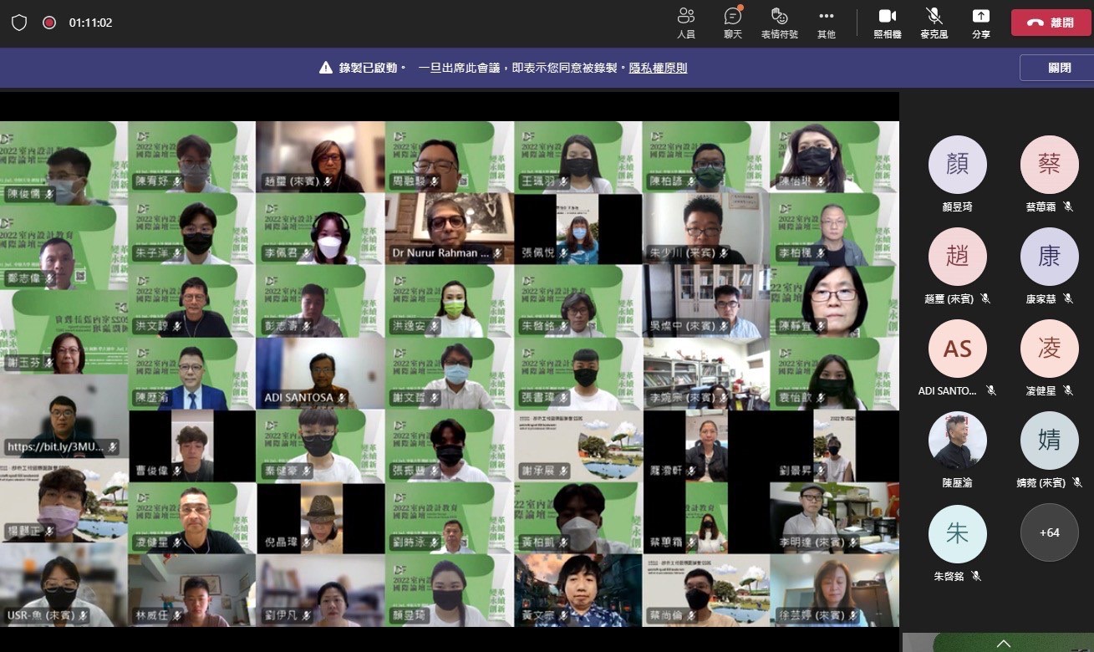The width and height of the screenshot is (1094, 652).
Task: Select the video tile of 陳靜宜
Action: (835, 302)
